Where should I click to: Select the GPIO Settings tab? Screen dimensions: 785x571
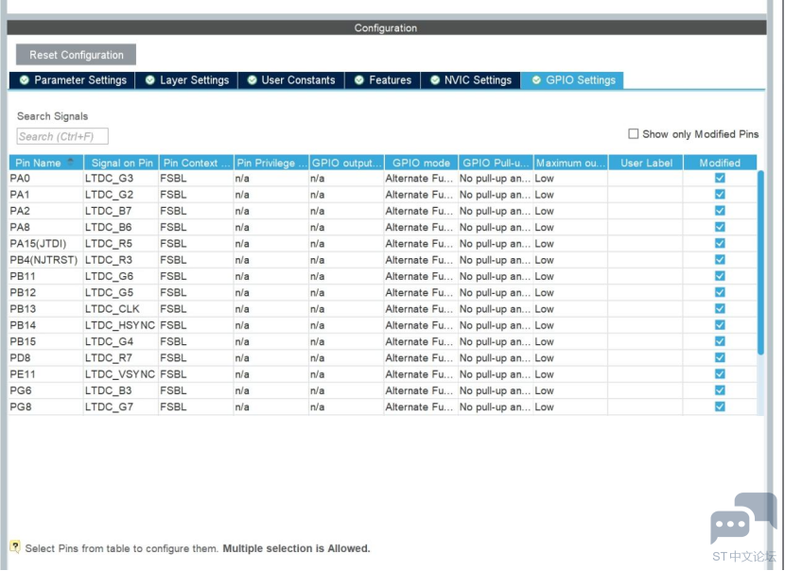tap(572, 80)
